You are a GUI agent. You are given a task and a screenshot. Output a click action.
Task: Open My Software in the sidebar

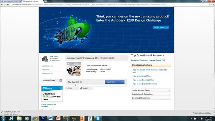click(47, 66)
